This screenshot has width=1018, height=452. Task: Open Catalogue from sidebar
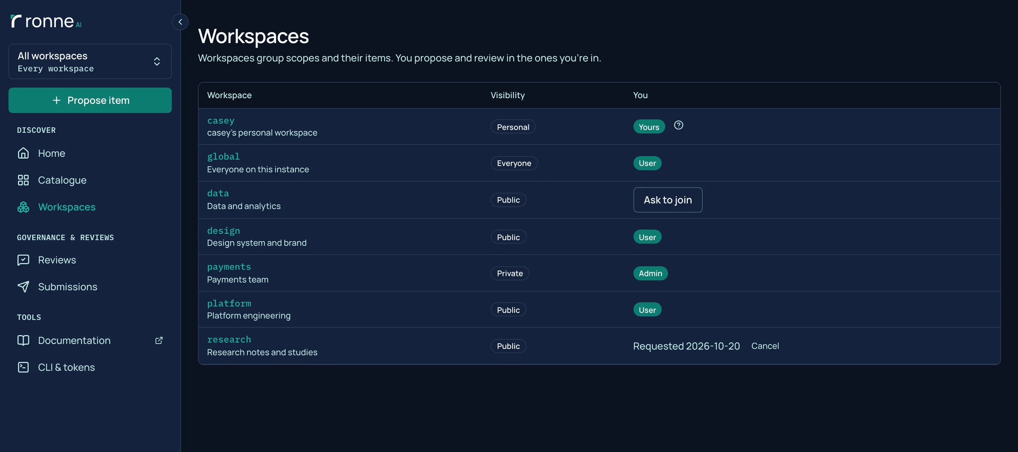tap(90, 180)
